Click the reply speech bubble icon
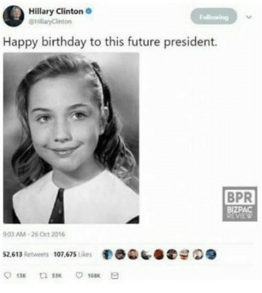 (x=8, y=276)
